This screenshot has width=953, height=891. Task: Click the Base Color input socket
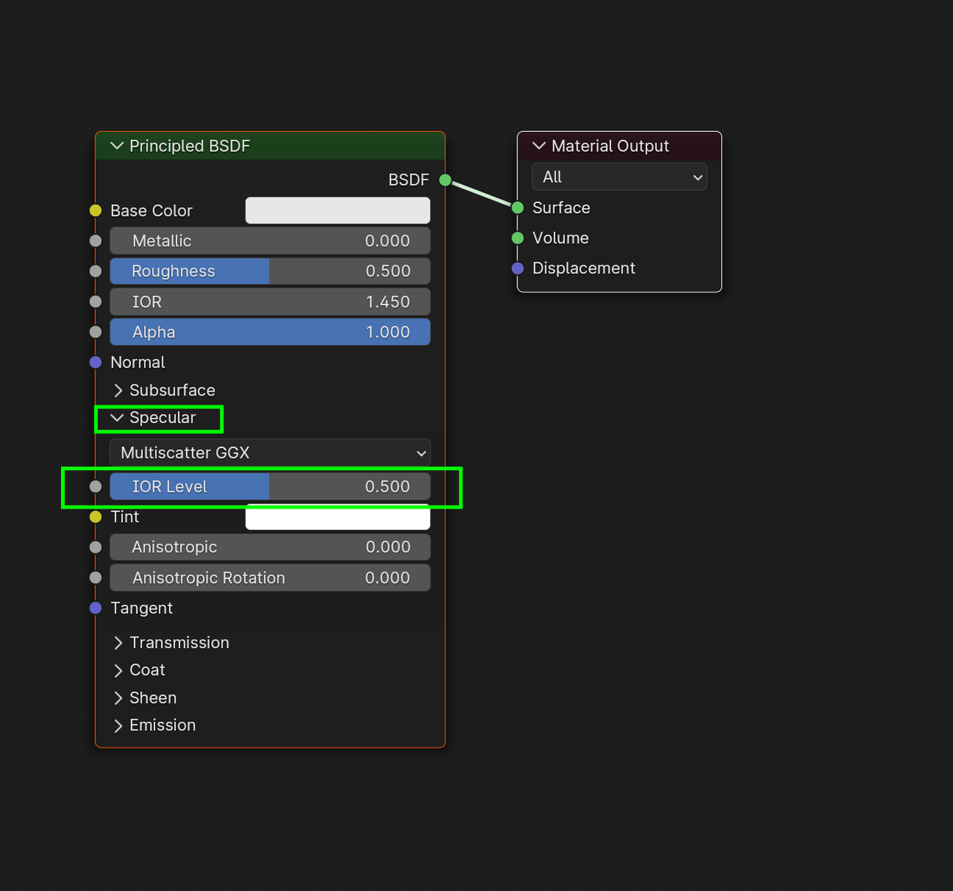[95, 211]
